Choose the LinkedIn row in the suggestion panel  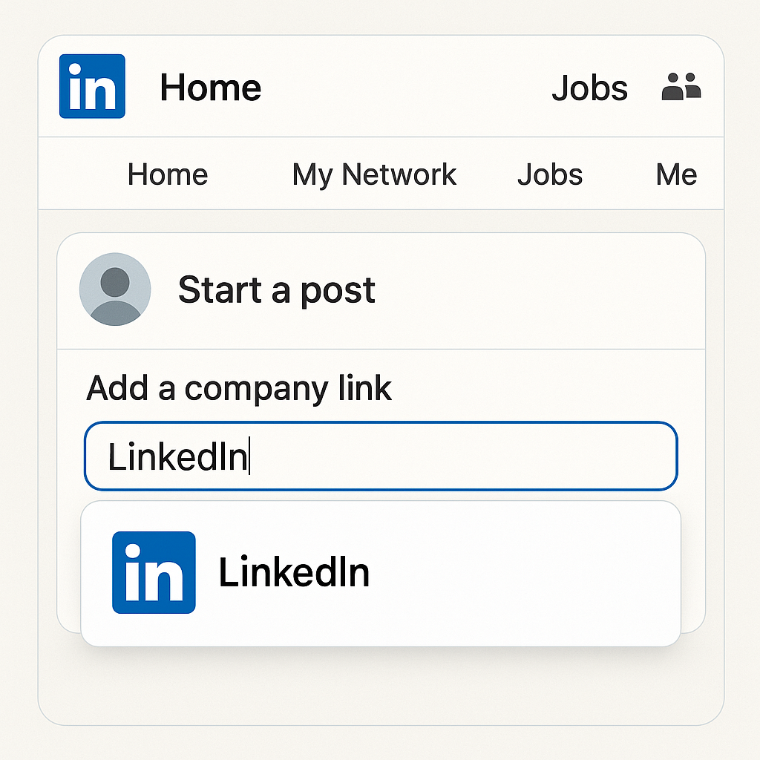click(x=381, y=574)
